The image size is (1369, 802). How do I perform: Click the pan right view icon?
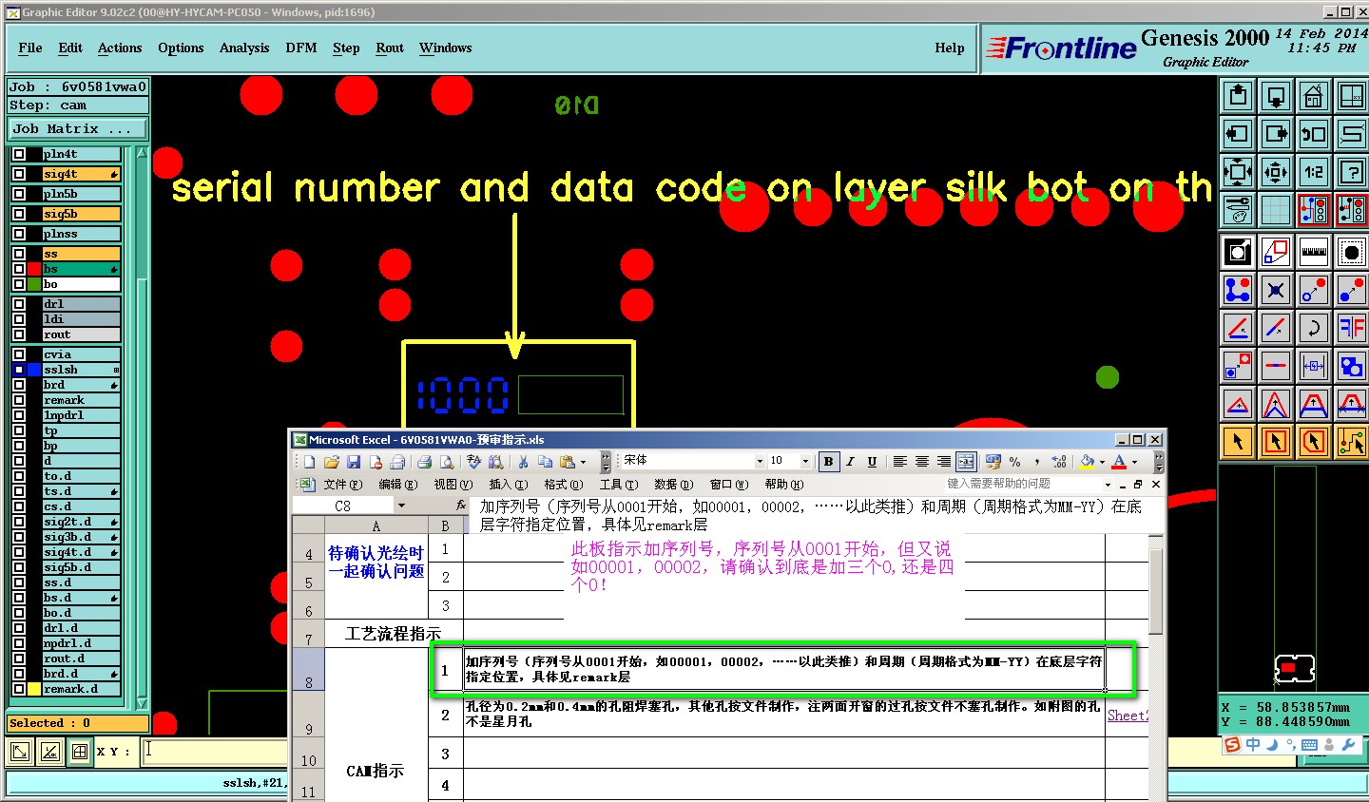(1276, 134)
